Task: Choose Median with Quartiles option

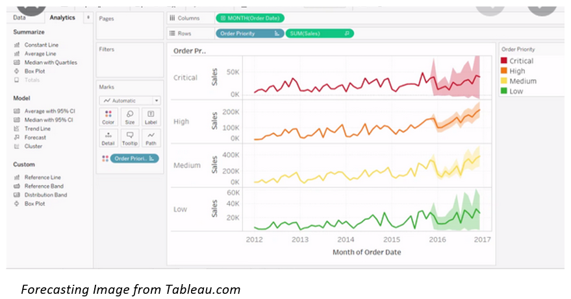Action: click(x=51, y=62)
